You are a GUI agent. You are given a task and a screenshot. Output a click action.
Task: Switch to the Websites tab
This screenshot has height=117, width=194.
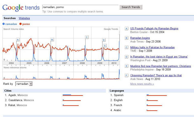pos(24,18)
